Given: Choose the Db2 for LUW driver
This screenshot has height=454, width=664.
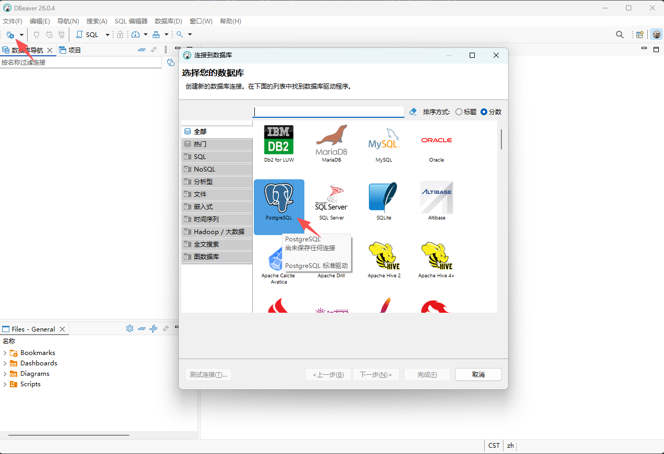Looking at the screenshot, I should [x=279, y=144].
